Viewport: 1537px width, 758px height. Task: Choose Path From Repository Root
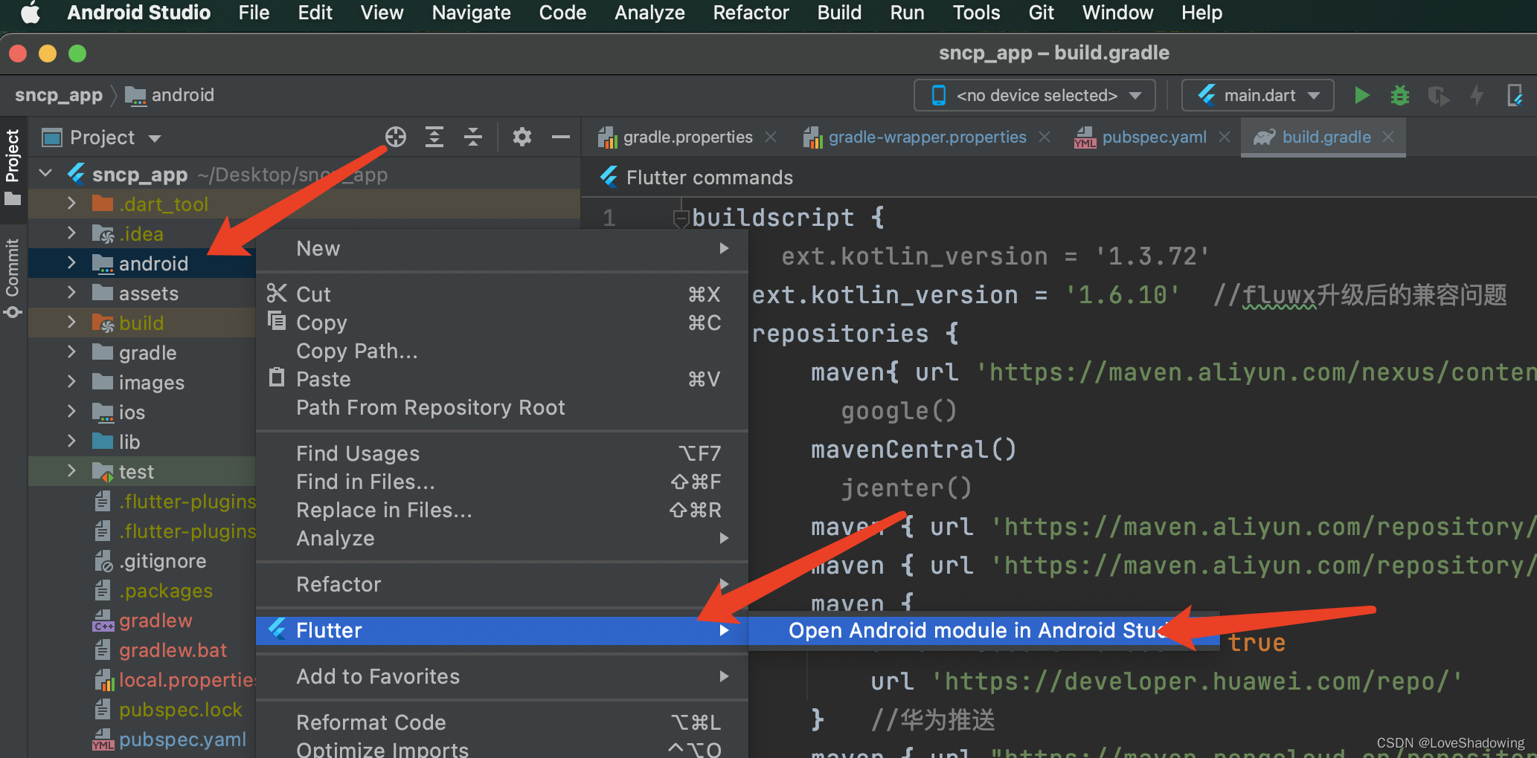coord(502,407)
